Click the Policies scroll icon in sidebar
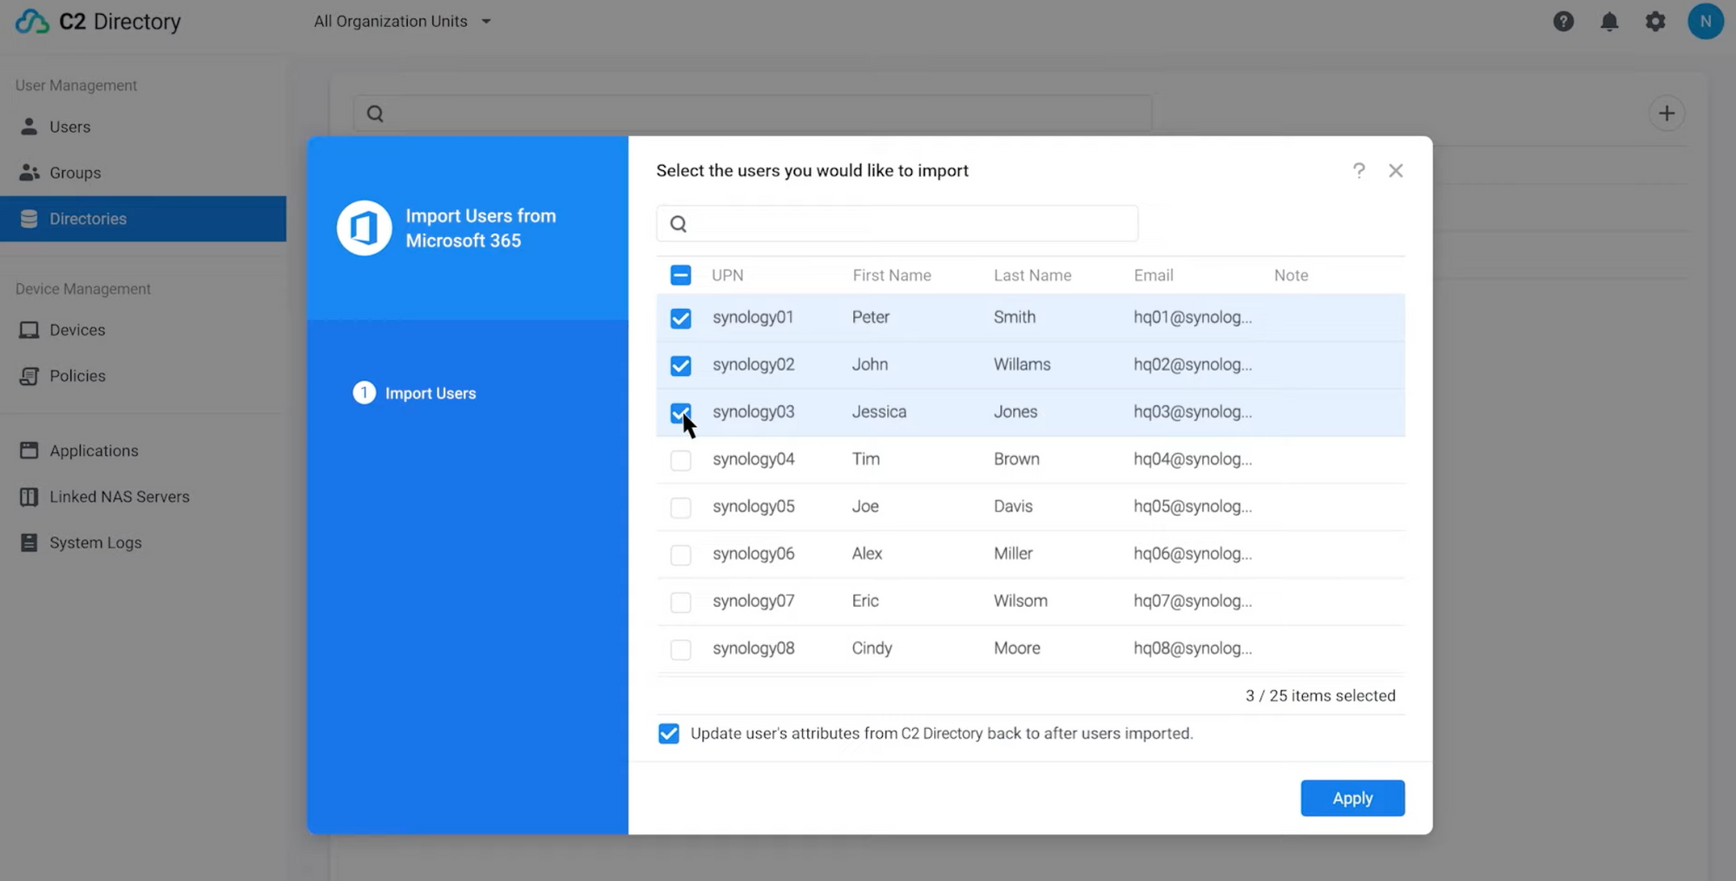Image resolution: width=1736 pixels, height=881 pixels. [x=29, y=376]
